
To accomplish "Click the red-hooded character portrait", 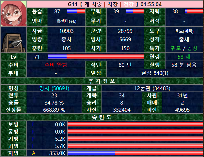I will pyautogui.click(x=13, y=14).
